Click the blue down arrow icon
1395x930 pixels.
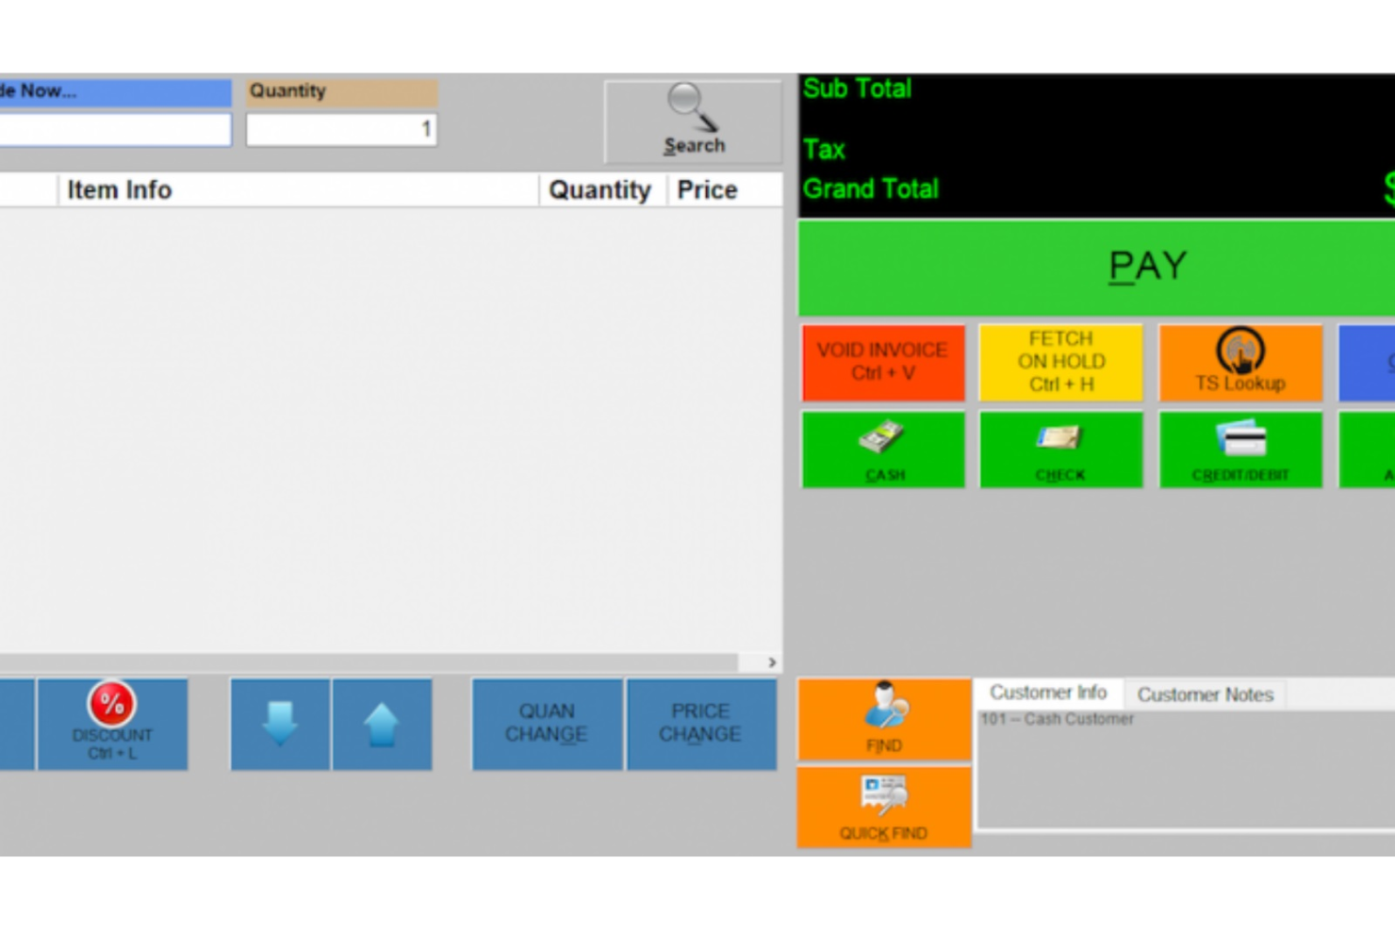[280, 724]
